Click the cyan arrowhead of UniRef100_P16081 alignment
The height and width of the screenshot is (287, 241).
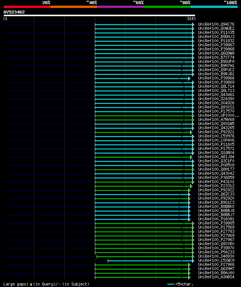pyautogui.click(x=189, y=220)
